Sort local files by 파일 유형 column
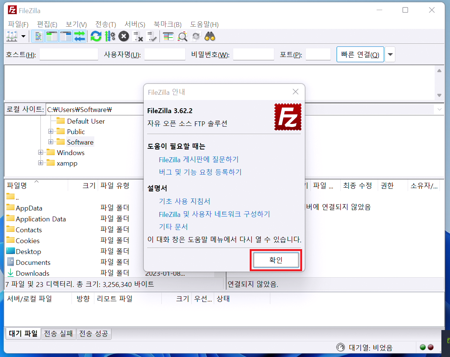This screenshot has height=357, width=450. click(121, 185)
